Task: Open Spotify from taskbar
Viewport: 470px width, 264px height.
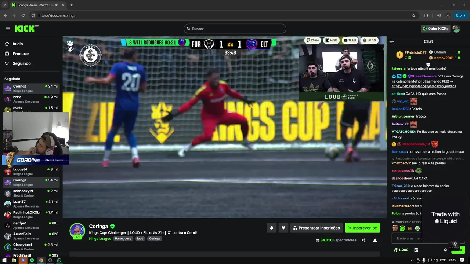Action: coord(32,260)
